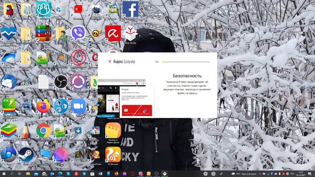Open the red concentric-circles app icon
Viewport: 315px width, 177px height.
point(78,58)
